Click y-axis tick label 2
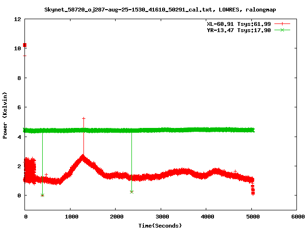Image resolution: width=307 pixels, height=230 pixels. point(19,166)
